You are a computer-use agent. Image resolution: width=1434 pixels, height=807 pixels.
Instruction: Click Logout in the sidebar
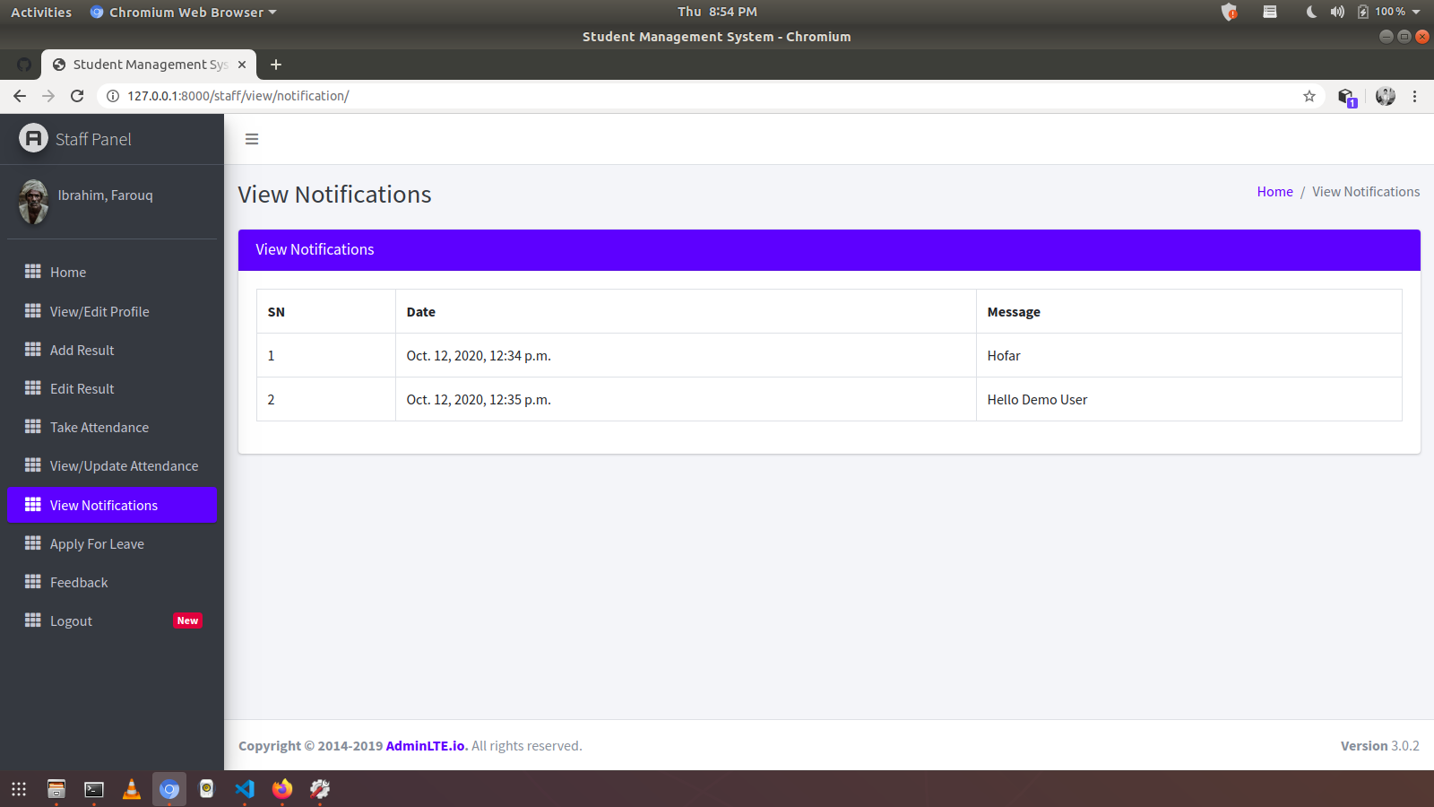point(112,620)
